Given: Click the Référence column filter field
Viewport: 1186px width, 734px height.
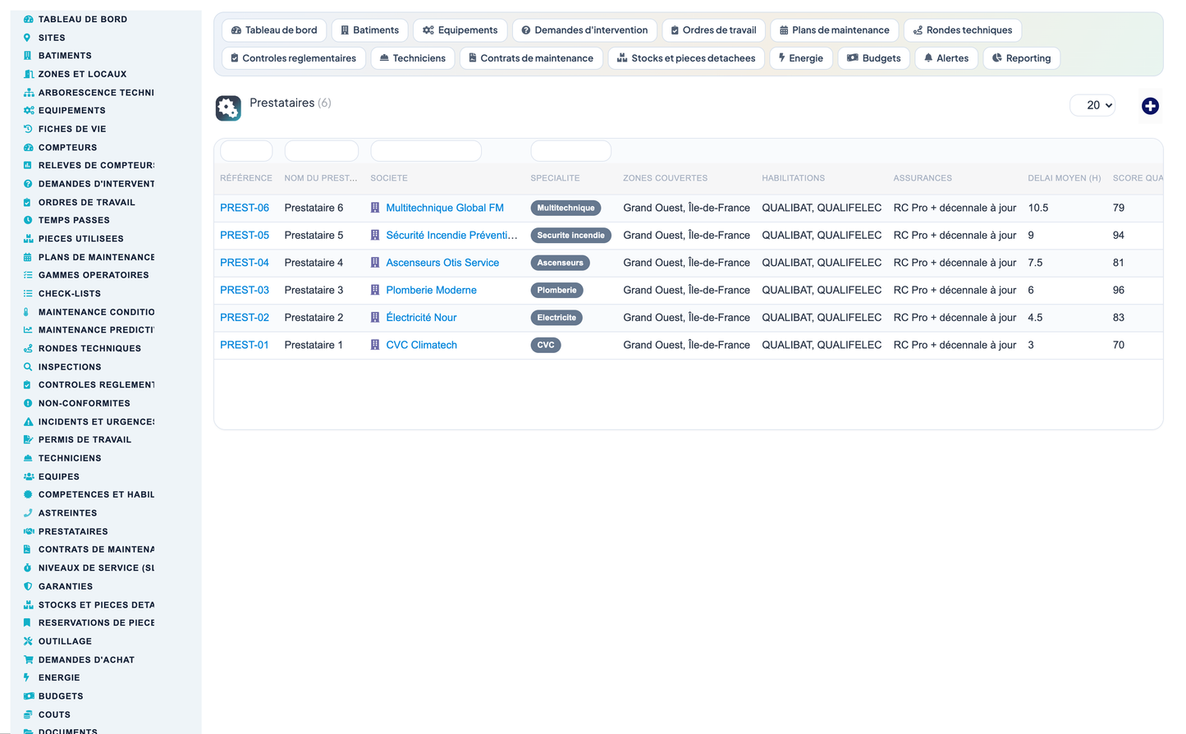Looking at the screenshot, I should pos(246,151).
